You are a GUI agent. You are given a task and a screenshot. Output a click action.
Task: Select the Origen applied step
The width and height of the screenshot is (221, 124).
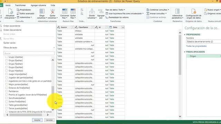[x=204, y=56]
